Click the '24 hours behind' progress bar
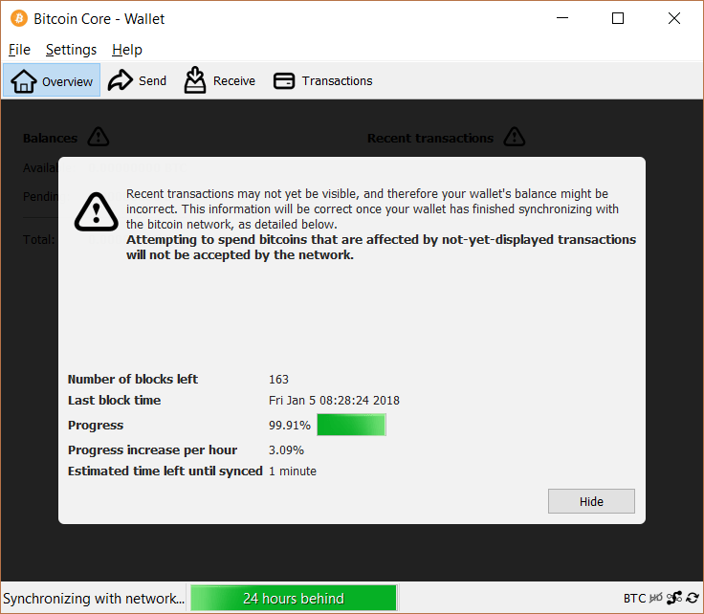704x614 pixels. (x=293, y=599)
